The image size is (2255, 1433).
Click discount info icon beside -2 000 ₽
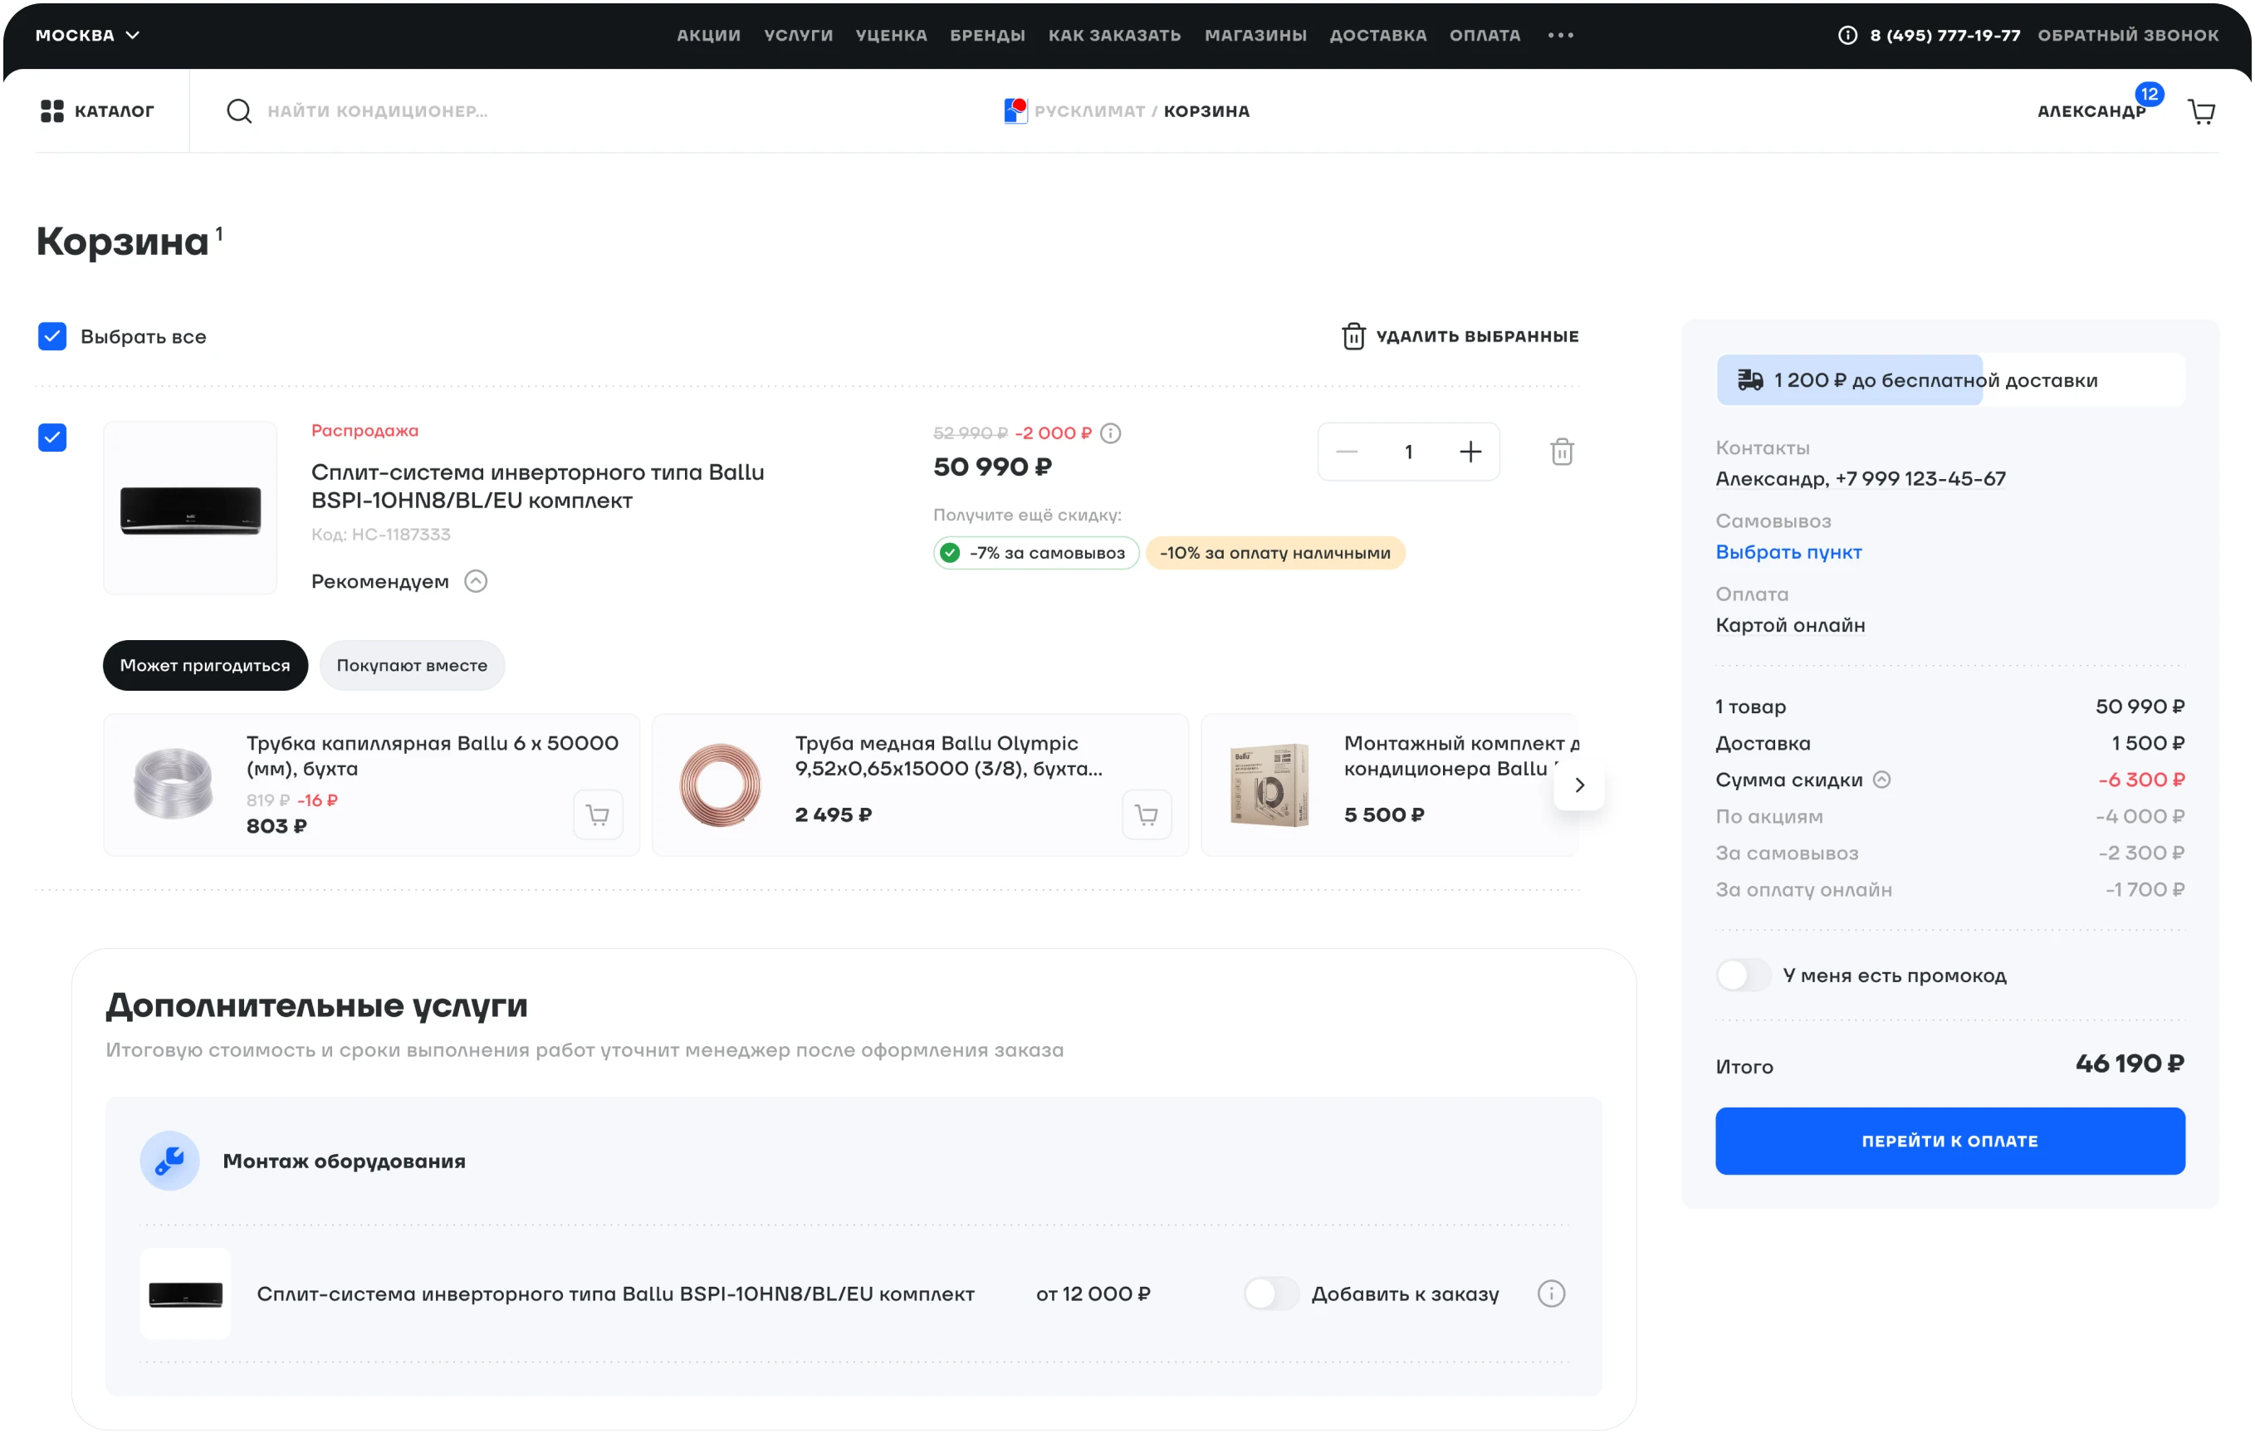1110,433
